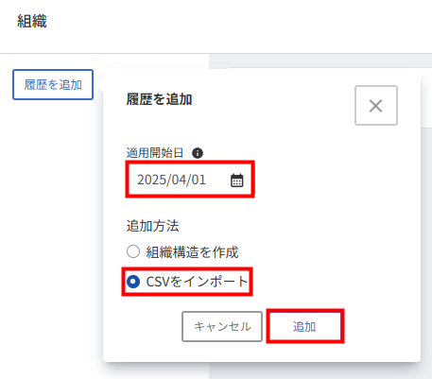Click the CSVをインポート option label text
The width and height of the screenshot is (432, 379).
pos(197,282)
